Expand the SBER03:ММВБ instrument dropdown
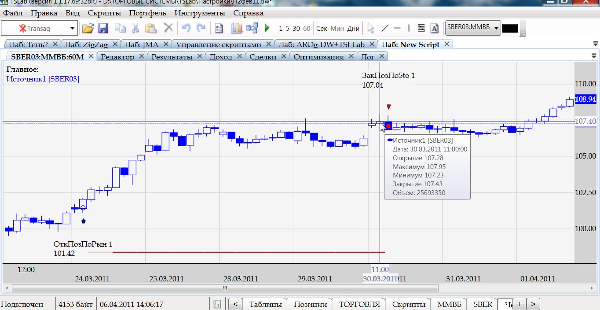The width and height of the screenshot is (600, 310). 497,28
